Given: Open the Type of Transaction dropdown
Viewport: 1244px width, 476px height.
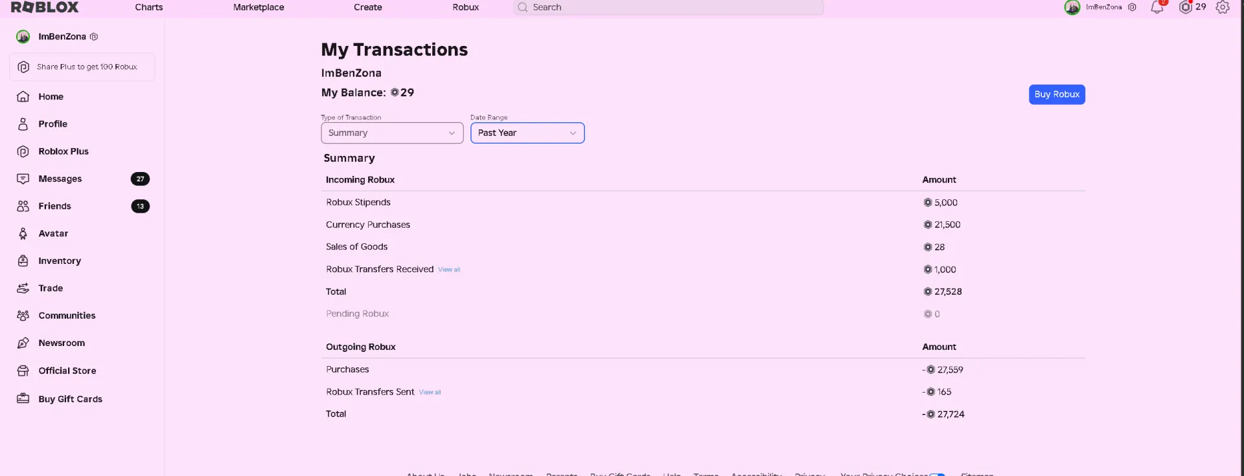Looking at the screenshot, I should [392, 133].
